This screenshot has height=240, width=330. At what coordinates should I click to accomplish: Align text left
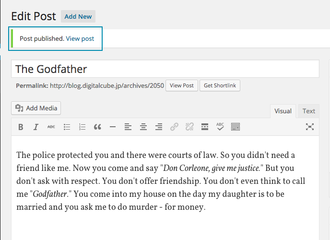(x=128, y=127)
